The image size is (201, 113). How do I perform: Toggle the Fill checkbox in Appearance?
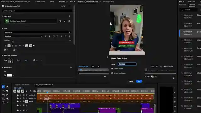5,75
